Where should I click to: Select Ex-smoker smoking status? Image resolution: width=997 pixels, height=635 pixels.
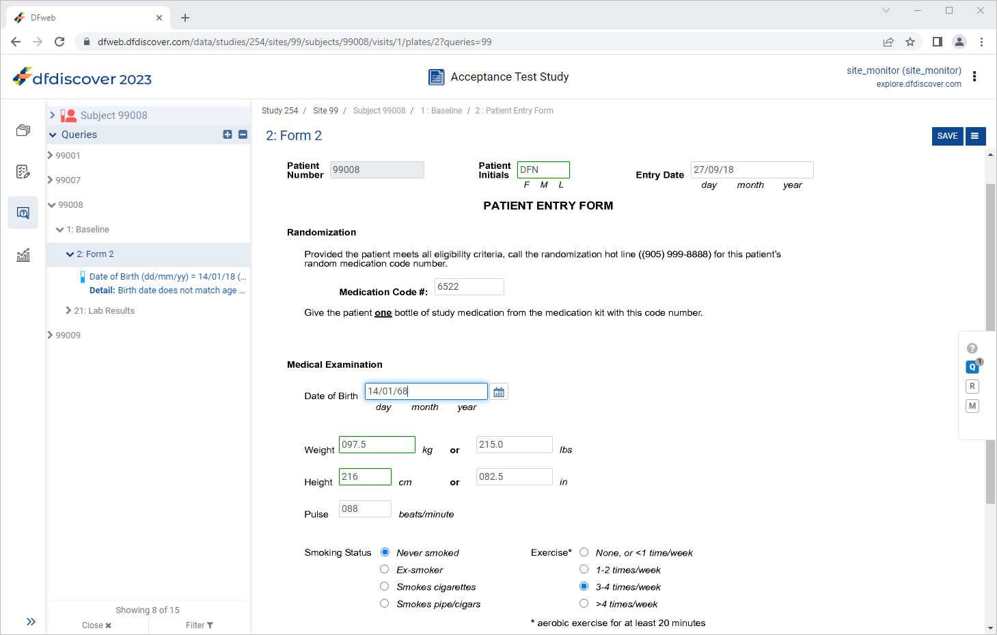pyautogui.click(x=385, y=569)
